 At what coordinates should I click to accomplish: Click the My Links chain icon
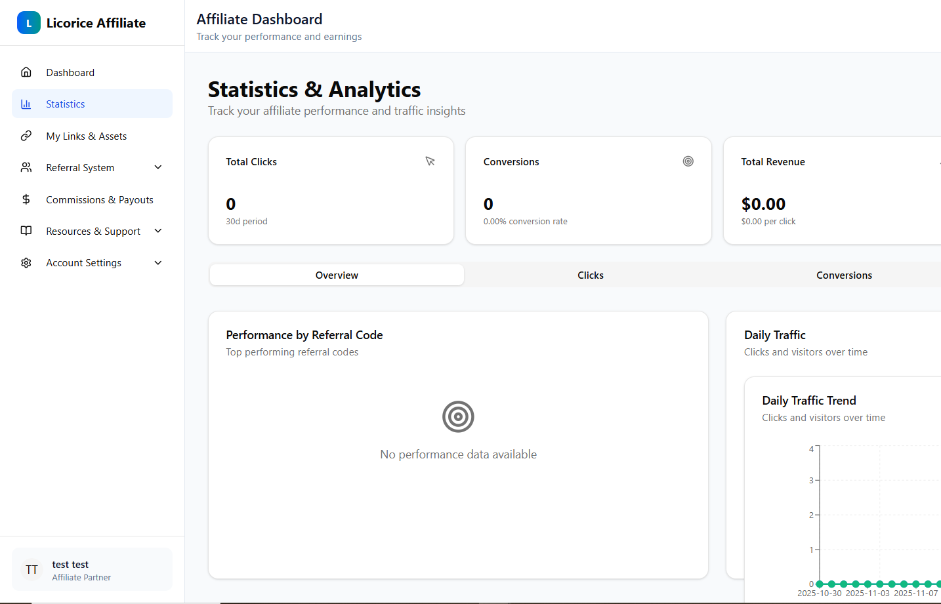26,136
